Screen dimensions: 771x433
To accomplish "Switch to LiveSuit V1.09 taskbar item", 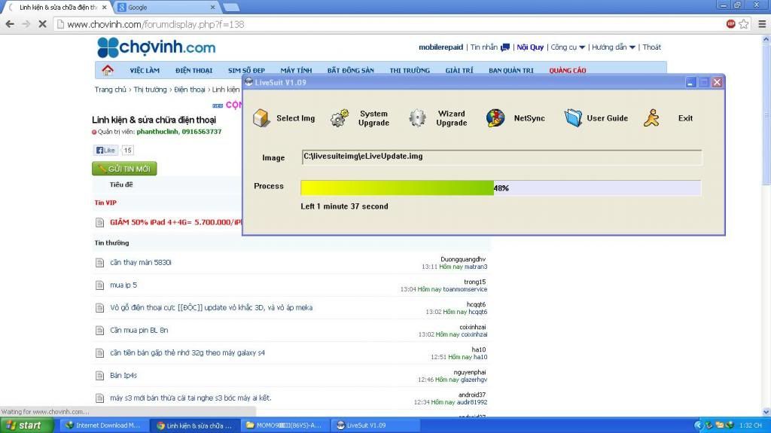I will point(375,425).
